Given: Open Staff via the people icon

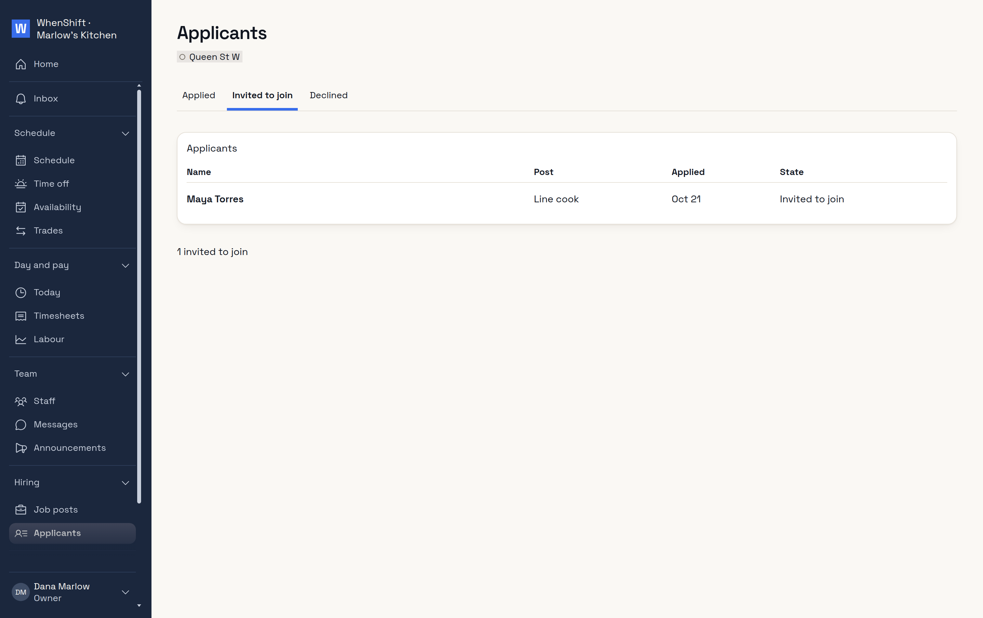Looking at the screenshot, I should point(21,401).
